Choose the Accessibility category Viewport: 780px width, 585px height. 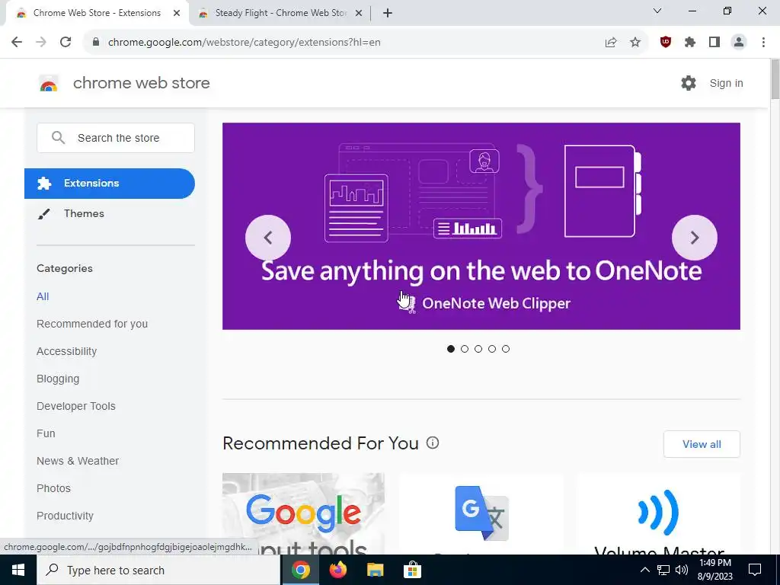(67, 351)
